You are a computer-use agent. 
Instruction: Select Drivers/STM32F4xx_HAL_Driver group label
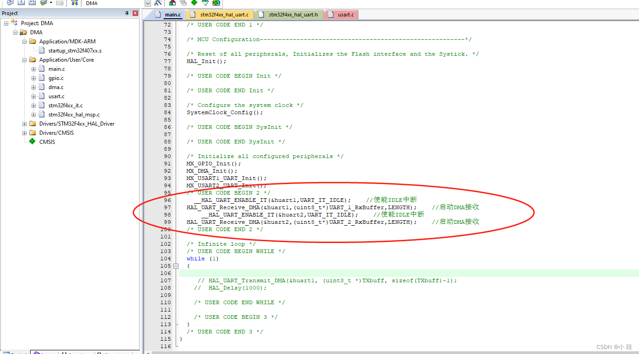click(77, 123)
